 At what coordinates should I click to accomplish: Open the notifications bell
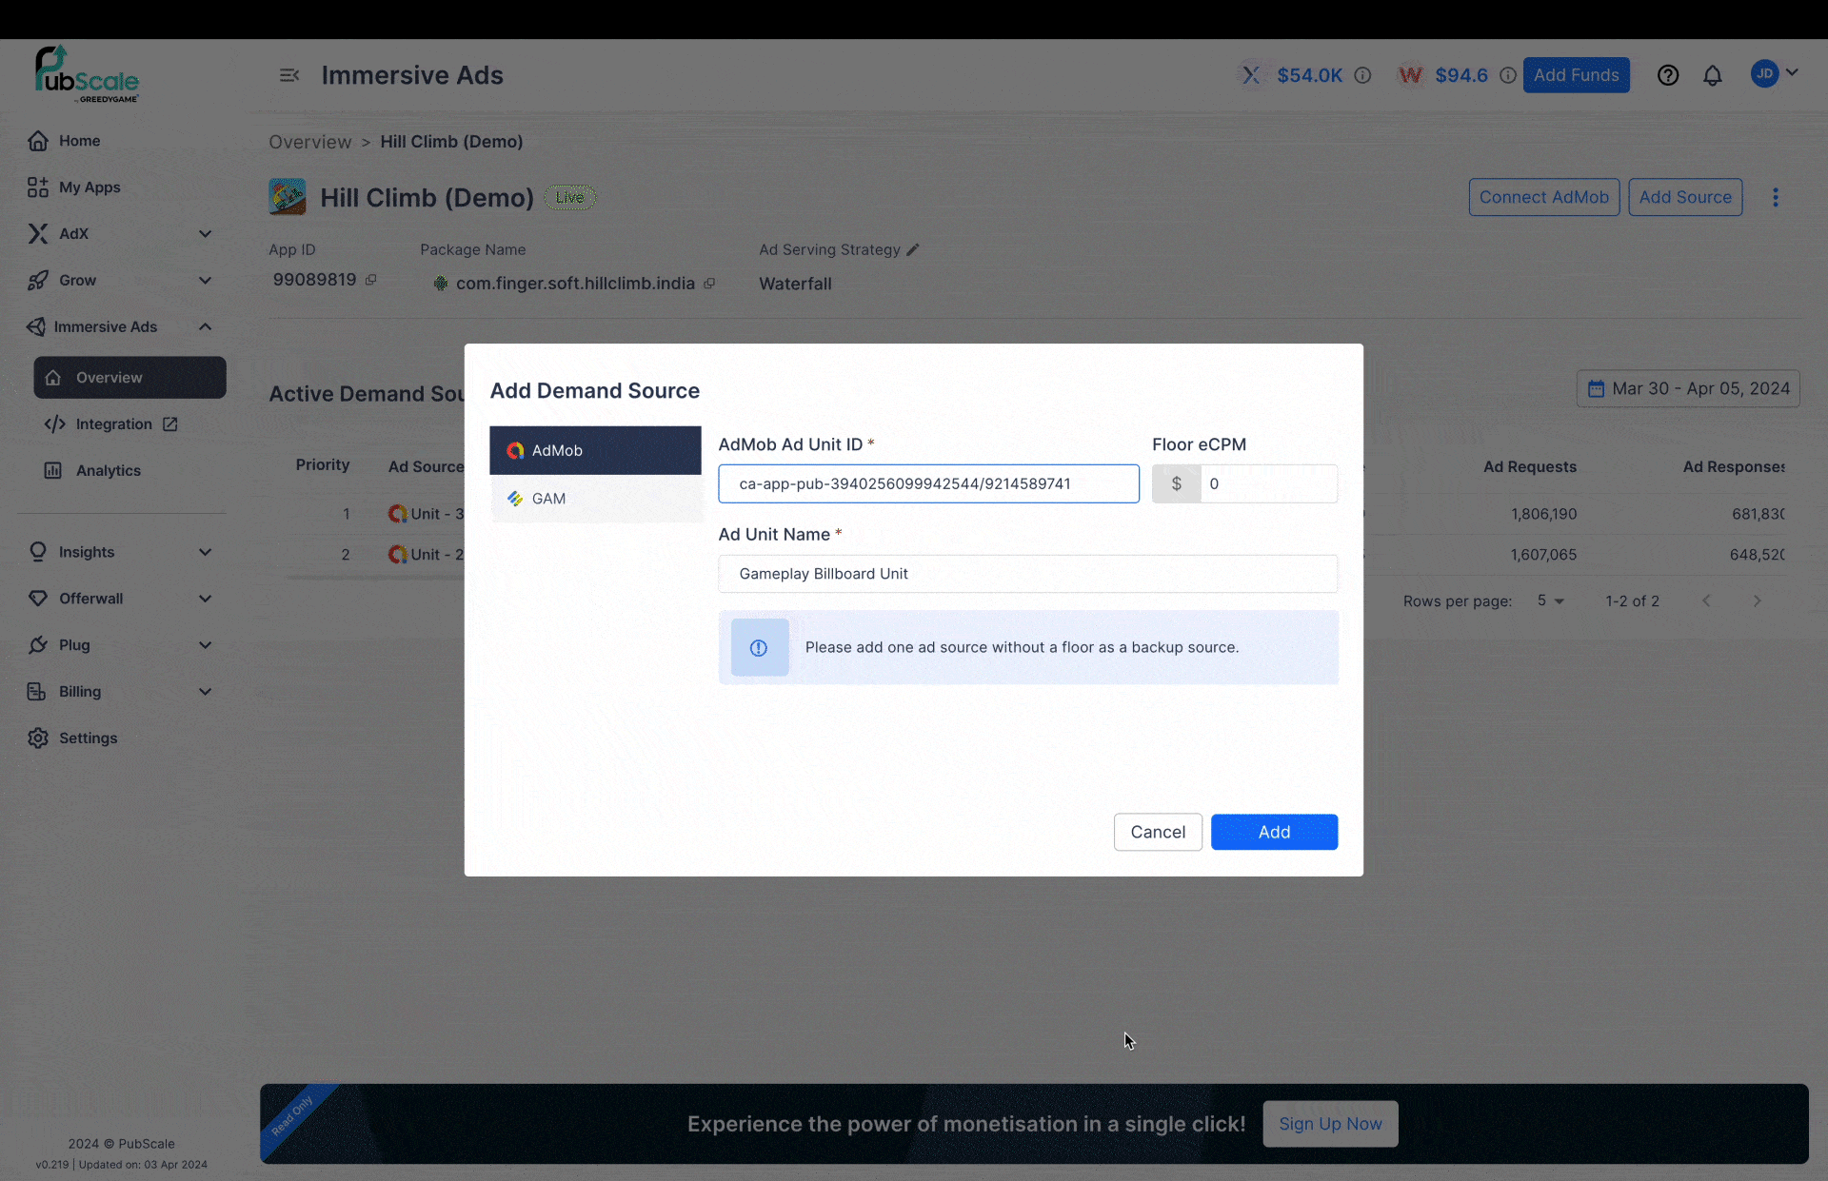1712,75
